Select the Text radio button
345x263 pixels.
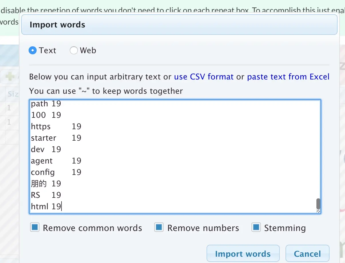click(x=33, y=51)
